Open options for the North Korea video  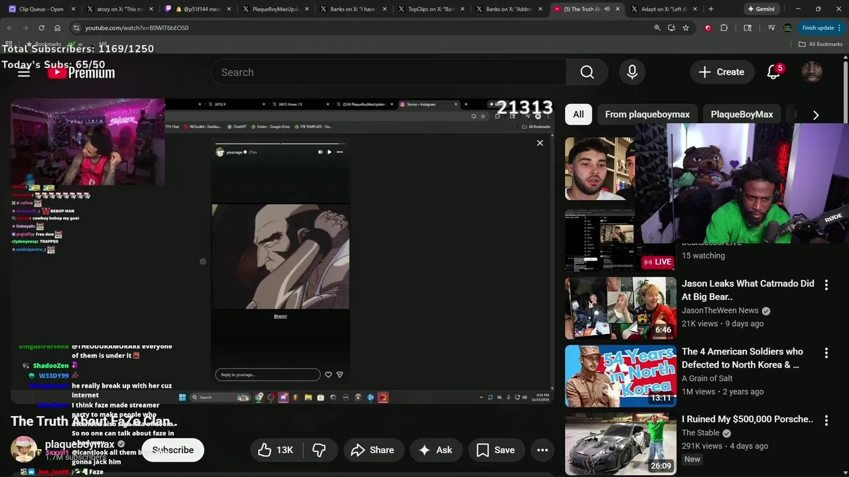click(826, 353)
